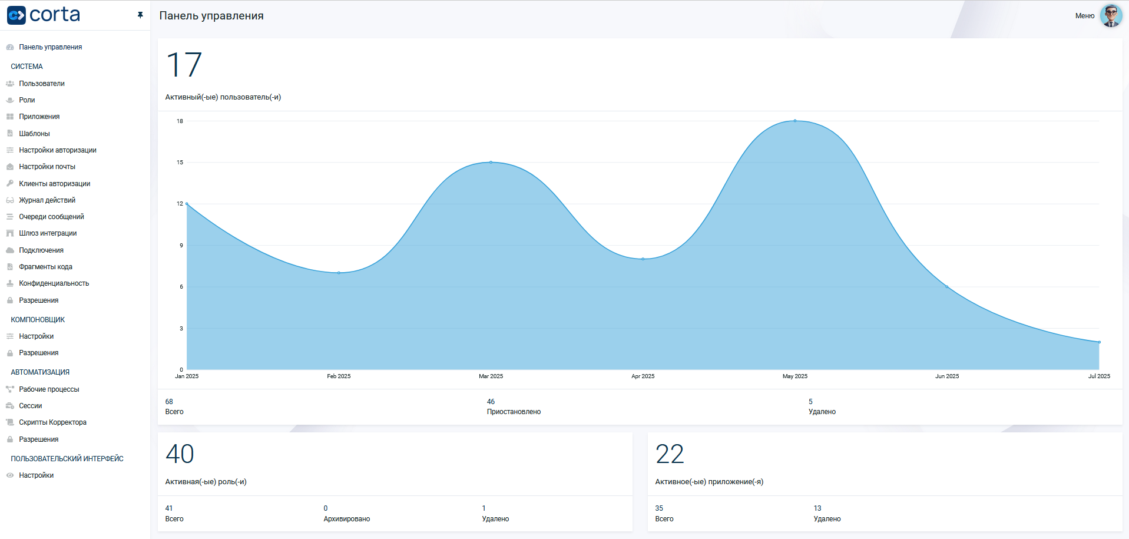Click the glasses icon beside Журнал действий
The image size is (1129, 539).
10,200
